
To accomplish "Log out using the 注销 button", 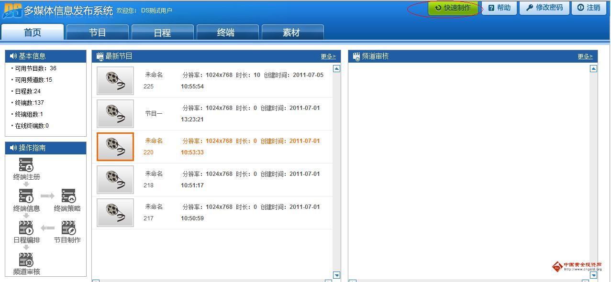I will tap(589, 8).
